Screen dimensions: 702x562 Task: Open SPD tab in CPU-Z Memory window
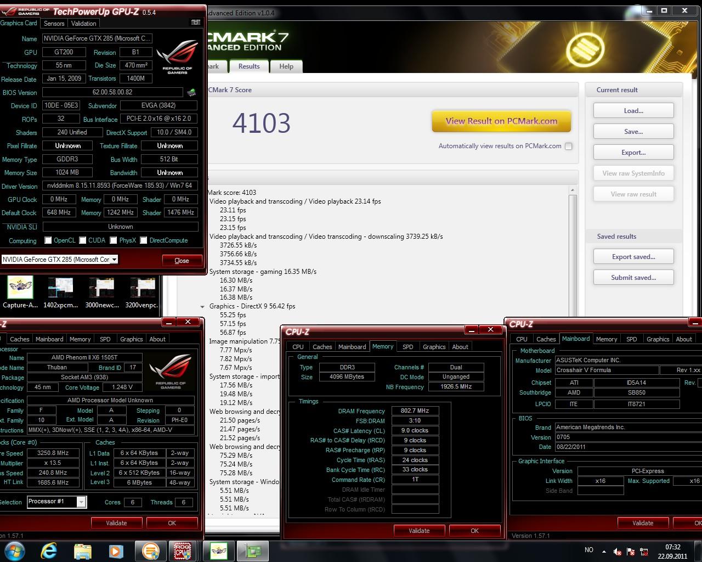pos(408,347)
